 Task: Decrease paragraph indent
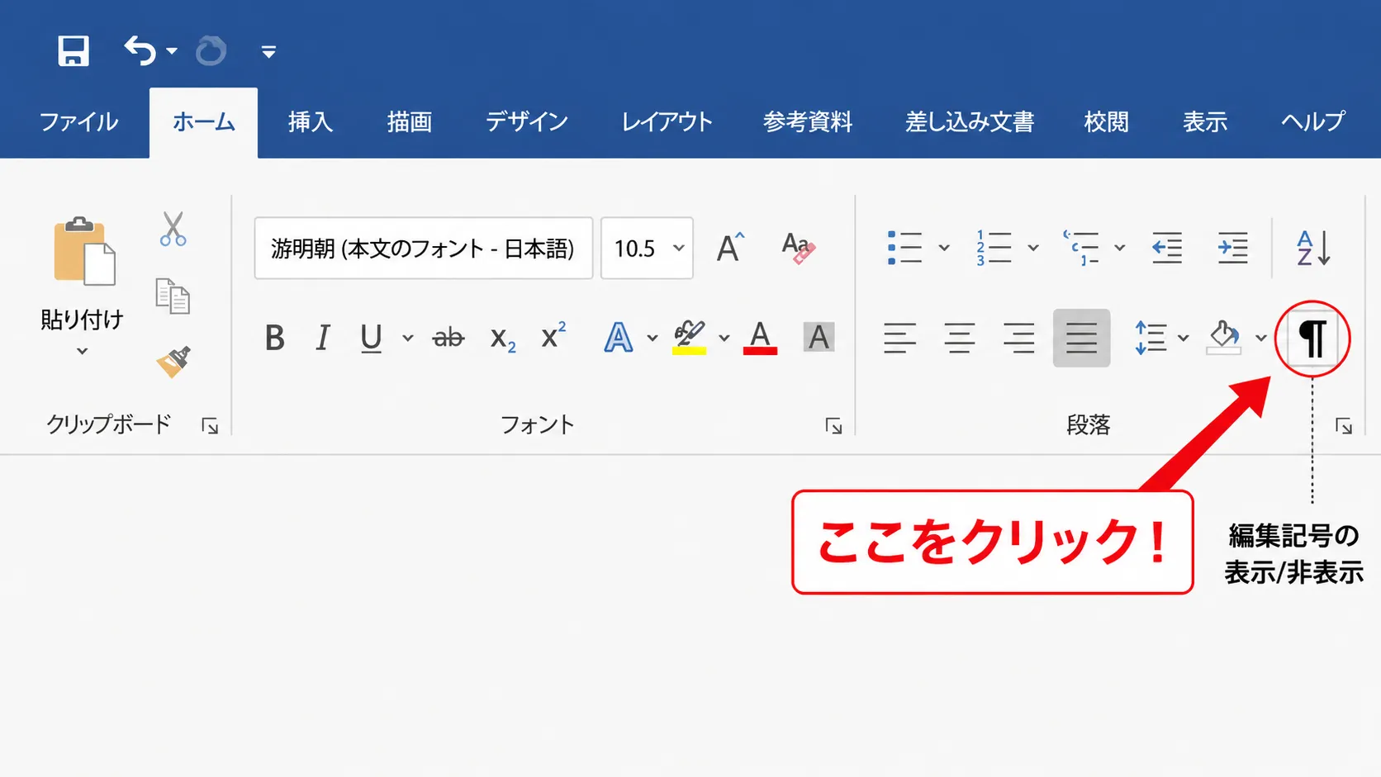pyautogui.click(x=1167, y=248)
